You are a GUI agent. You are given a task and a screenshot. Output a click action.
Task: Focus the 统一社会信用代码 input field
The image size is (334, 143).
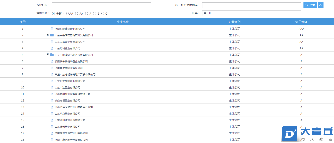coord(252,5)
